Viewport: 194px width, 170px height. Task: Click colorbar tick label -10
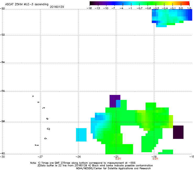tap(106, 8)
